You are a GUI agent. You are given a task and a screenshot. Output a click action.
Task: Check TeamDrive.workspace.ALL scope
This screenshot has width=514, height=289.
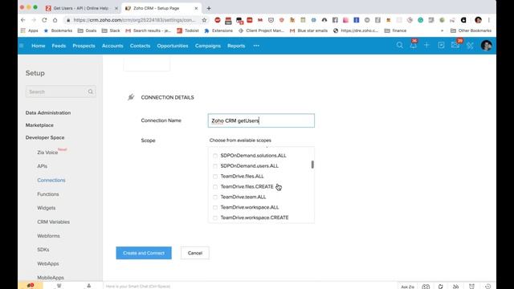click(x=215, y=207)
